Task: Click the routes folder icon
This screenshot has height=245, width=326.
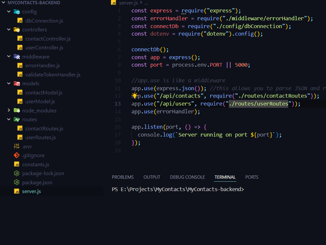Action: pos(17,119)
